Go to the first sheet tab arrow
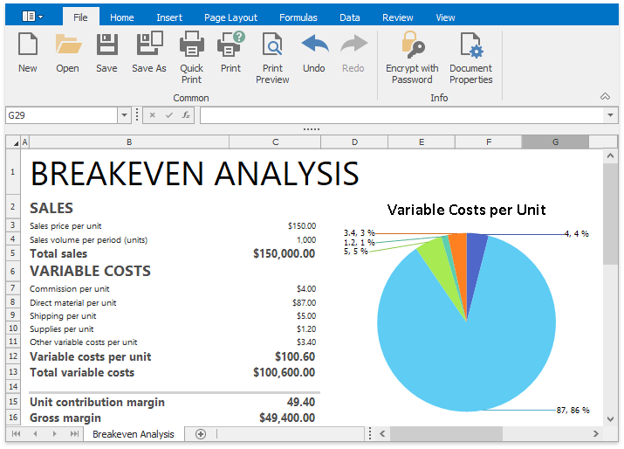This screenshot has width=624, height=449. (x=17, y=434)
